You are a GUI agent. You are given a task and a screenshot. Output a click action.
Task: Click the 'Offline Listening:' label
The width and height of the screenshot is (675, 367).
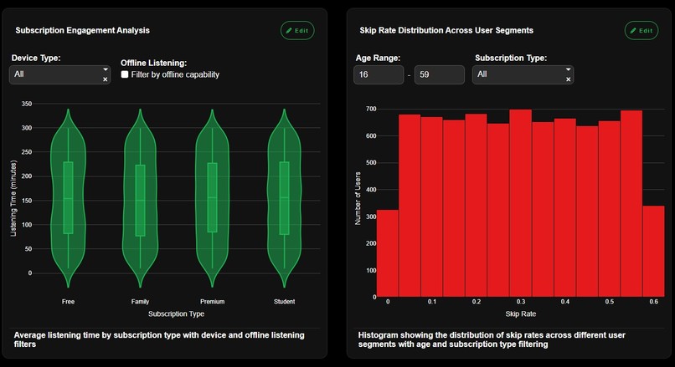(x=154, y=63)
